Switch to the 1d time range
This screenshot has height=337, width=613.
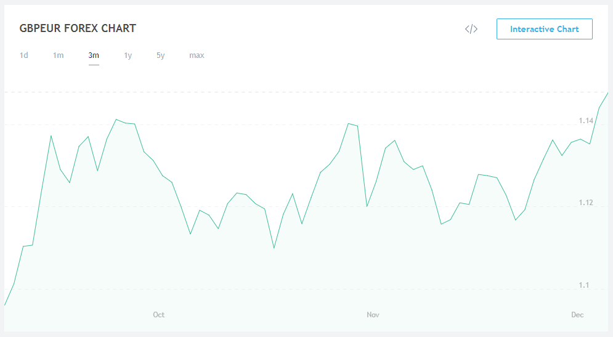coord(24,55)
